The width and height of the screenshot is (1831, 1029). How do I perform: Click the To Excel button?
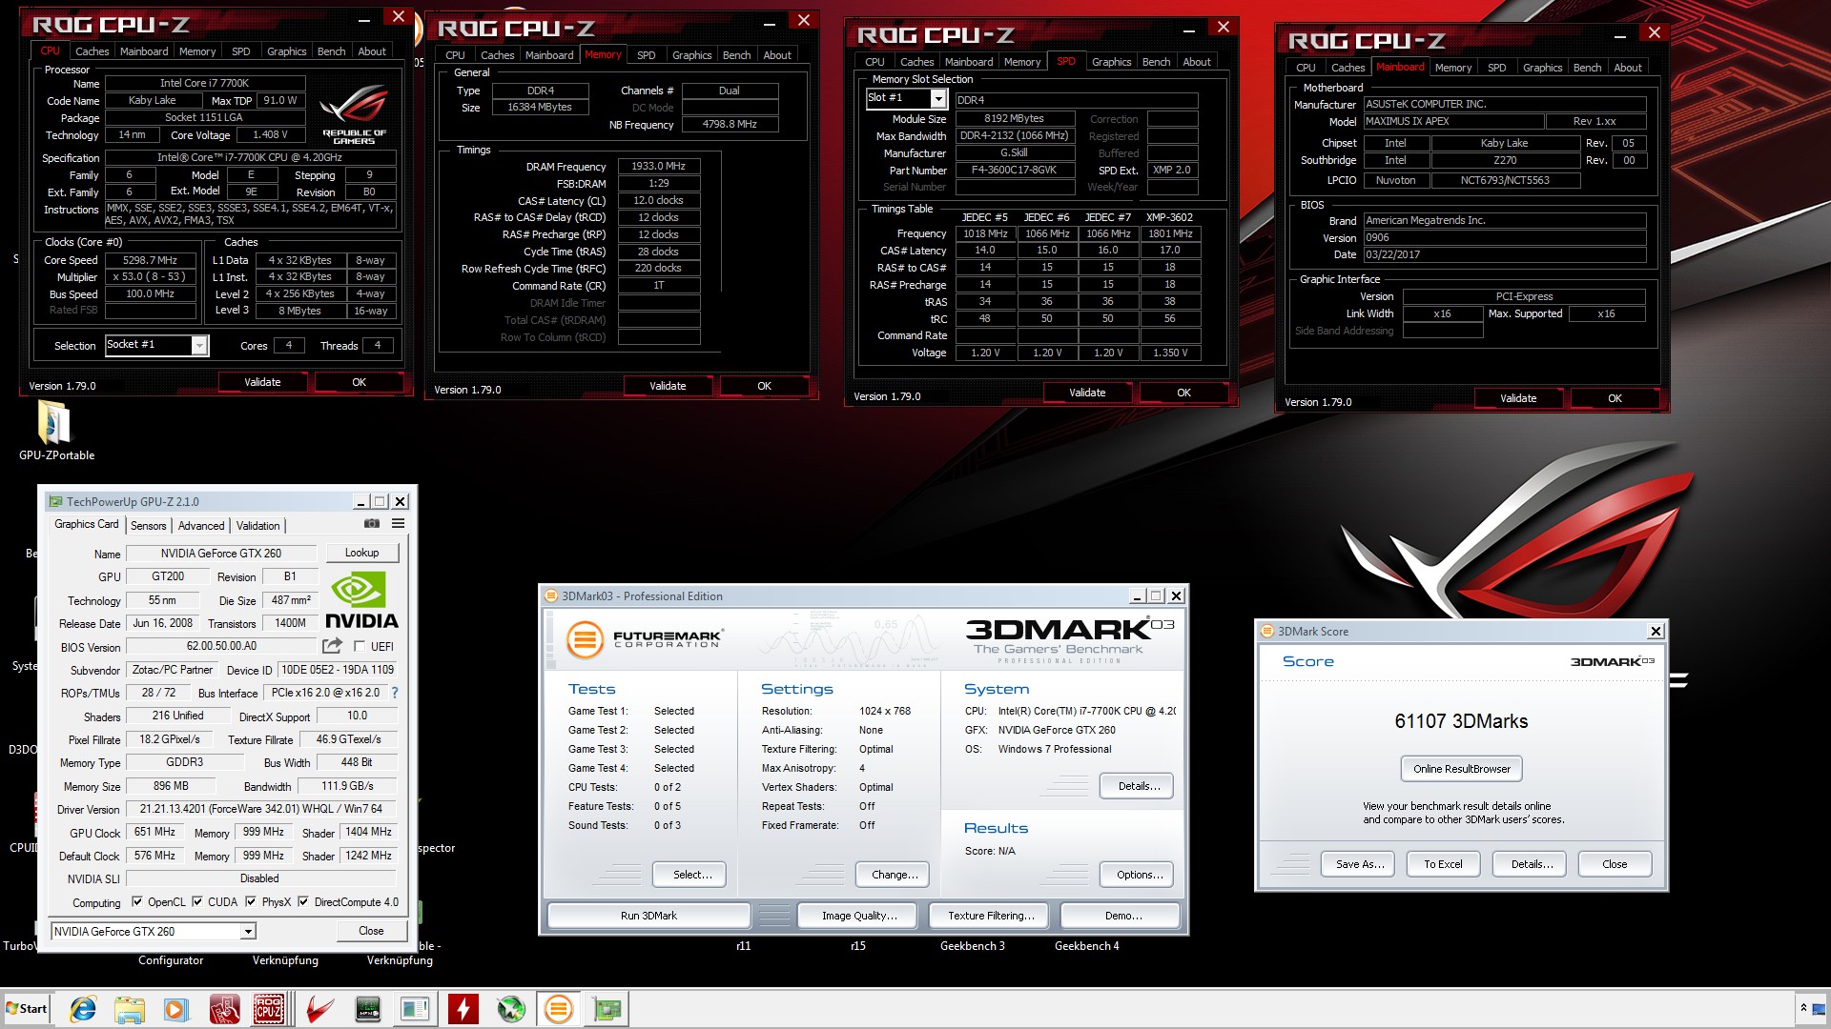coord(1443,864)
